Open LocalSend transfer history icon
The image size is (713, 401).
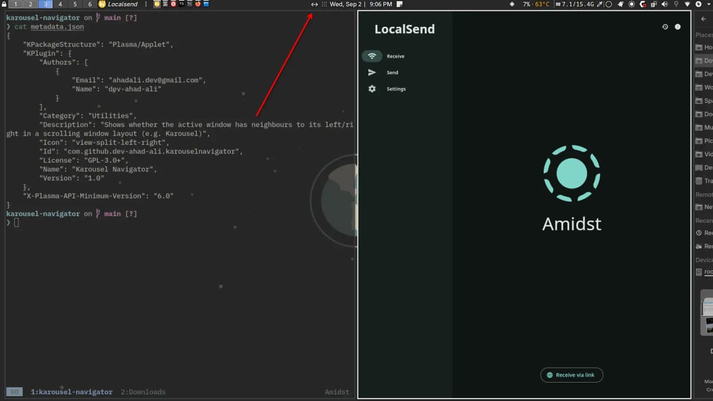(665, 27)
